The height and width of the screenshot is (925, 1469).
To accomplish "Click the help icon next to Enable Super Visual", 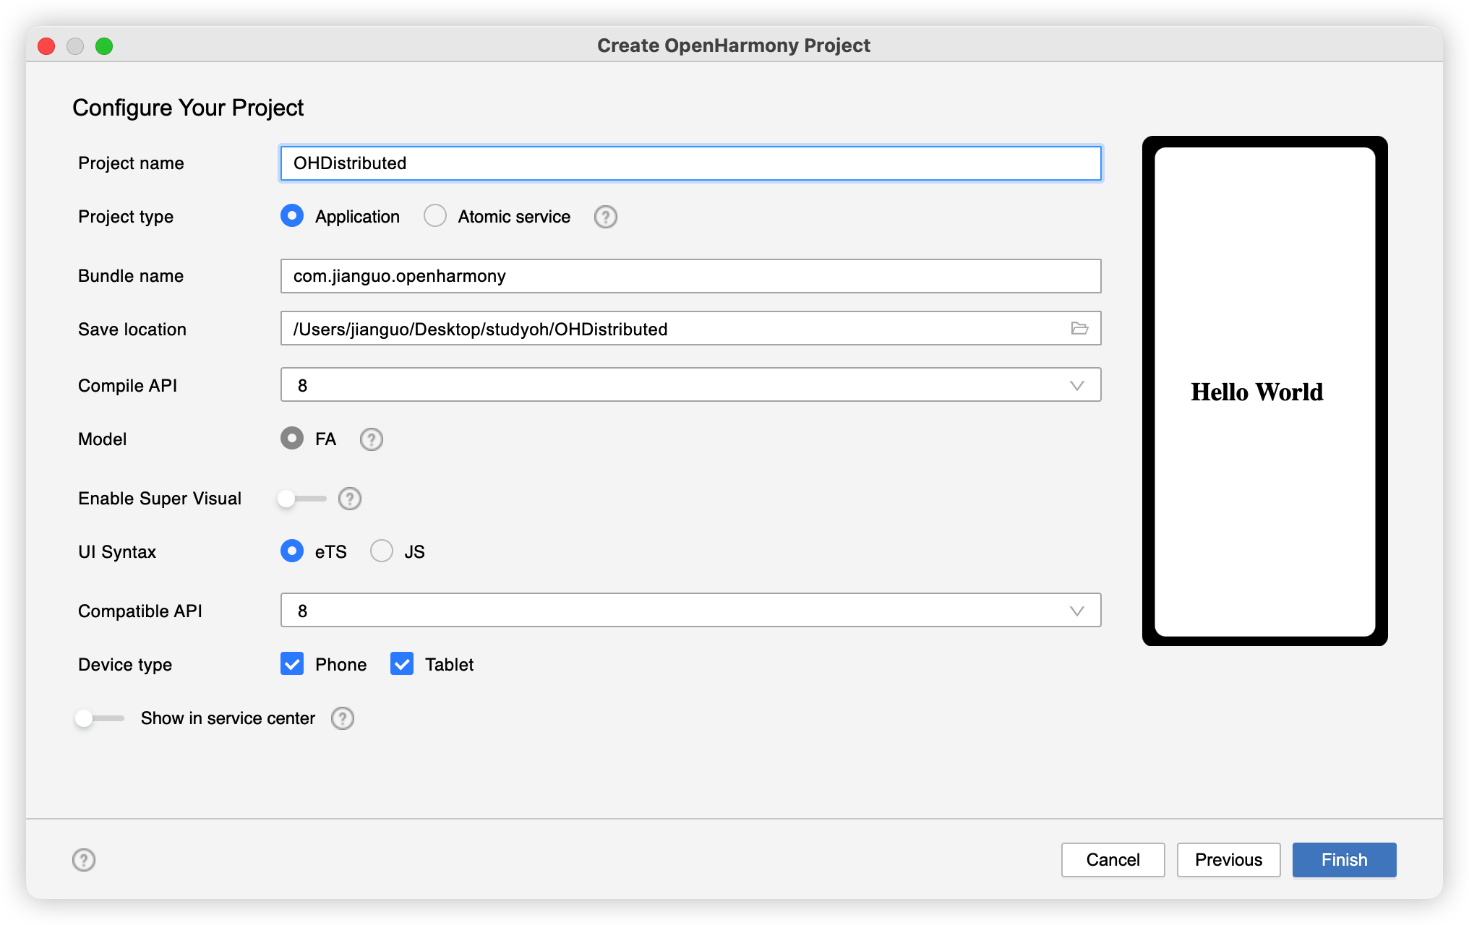I will point(350,498).
